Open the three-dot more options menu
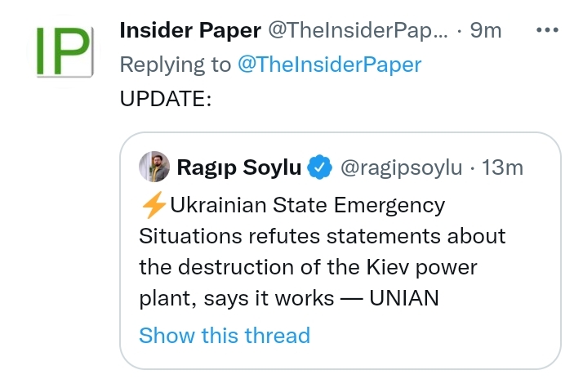This screenshot has width=583, height=379. coord(545,31)
